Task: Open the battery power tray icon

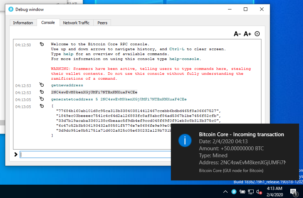Action: (242, 192)
